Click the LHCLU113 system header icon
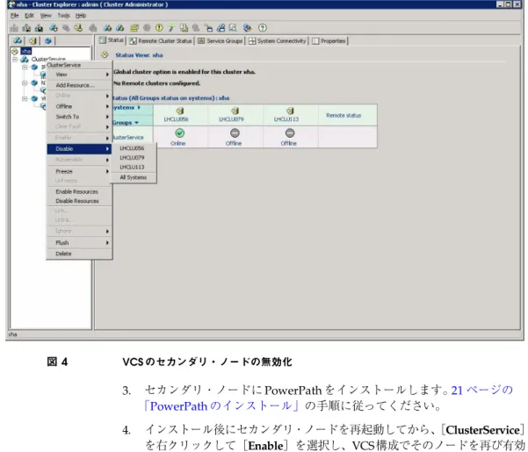Image resolution: width=528 pixels, height=452 pixels. [290, 111]
